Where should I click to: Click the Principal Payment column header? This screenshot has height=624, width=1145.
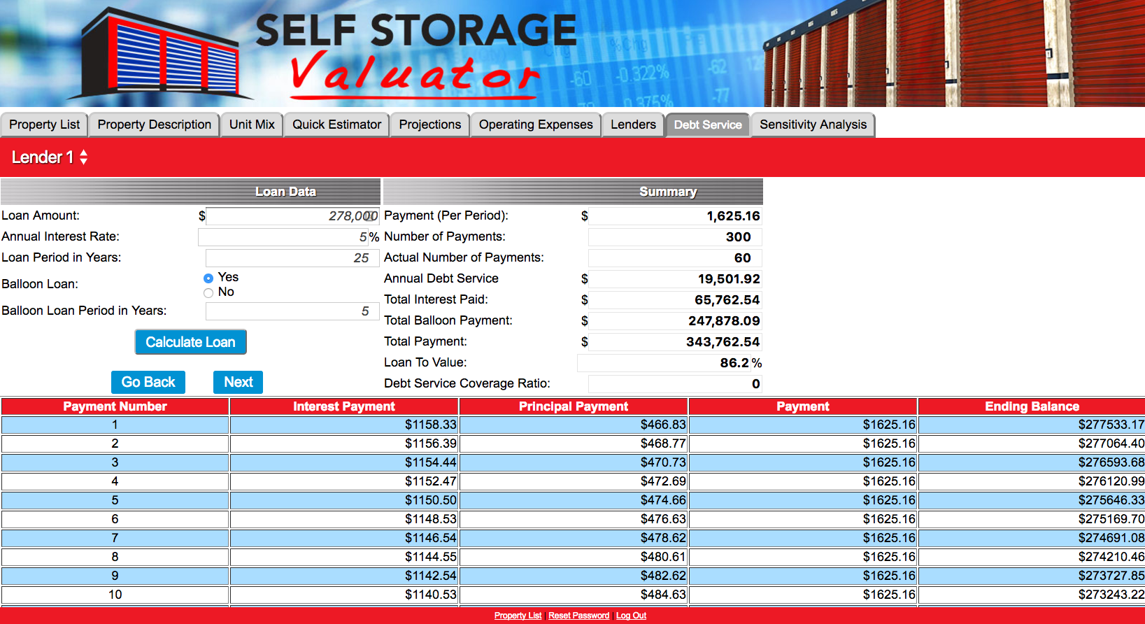pyautogui.click(x=574, y=406)
